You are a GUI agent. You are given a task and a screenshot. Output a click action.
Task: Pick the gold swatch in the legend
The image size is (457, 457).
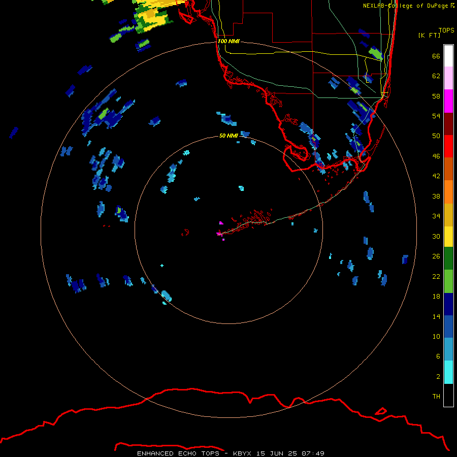[448, 215]
